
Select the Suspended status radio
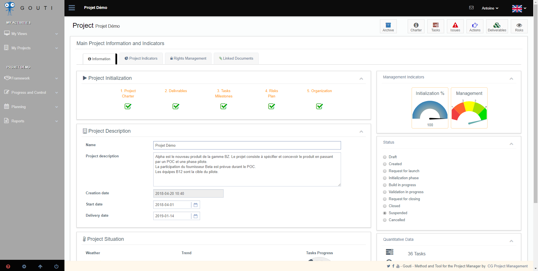[x=385, y=213]
